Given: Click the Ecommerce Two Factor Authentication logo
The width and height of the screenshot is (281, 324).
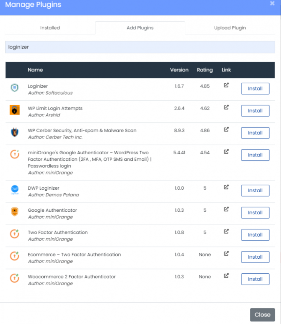Looking at the screenshot, I should pos(14,257).
